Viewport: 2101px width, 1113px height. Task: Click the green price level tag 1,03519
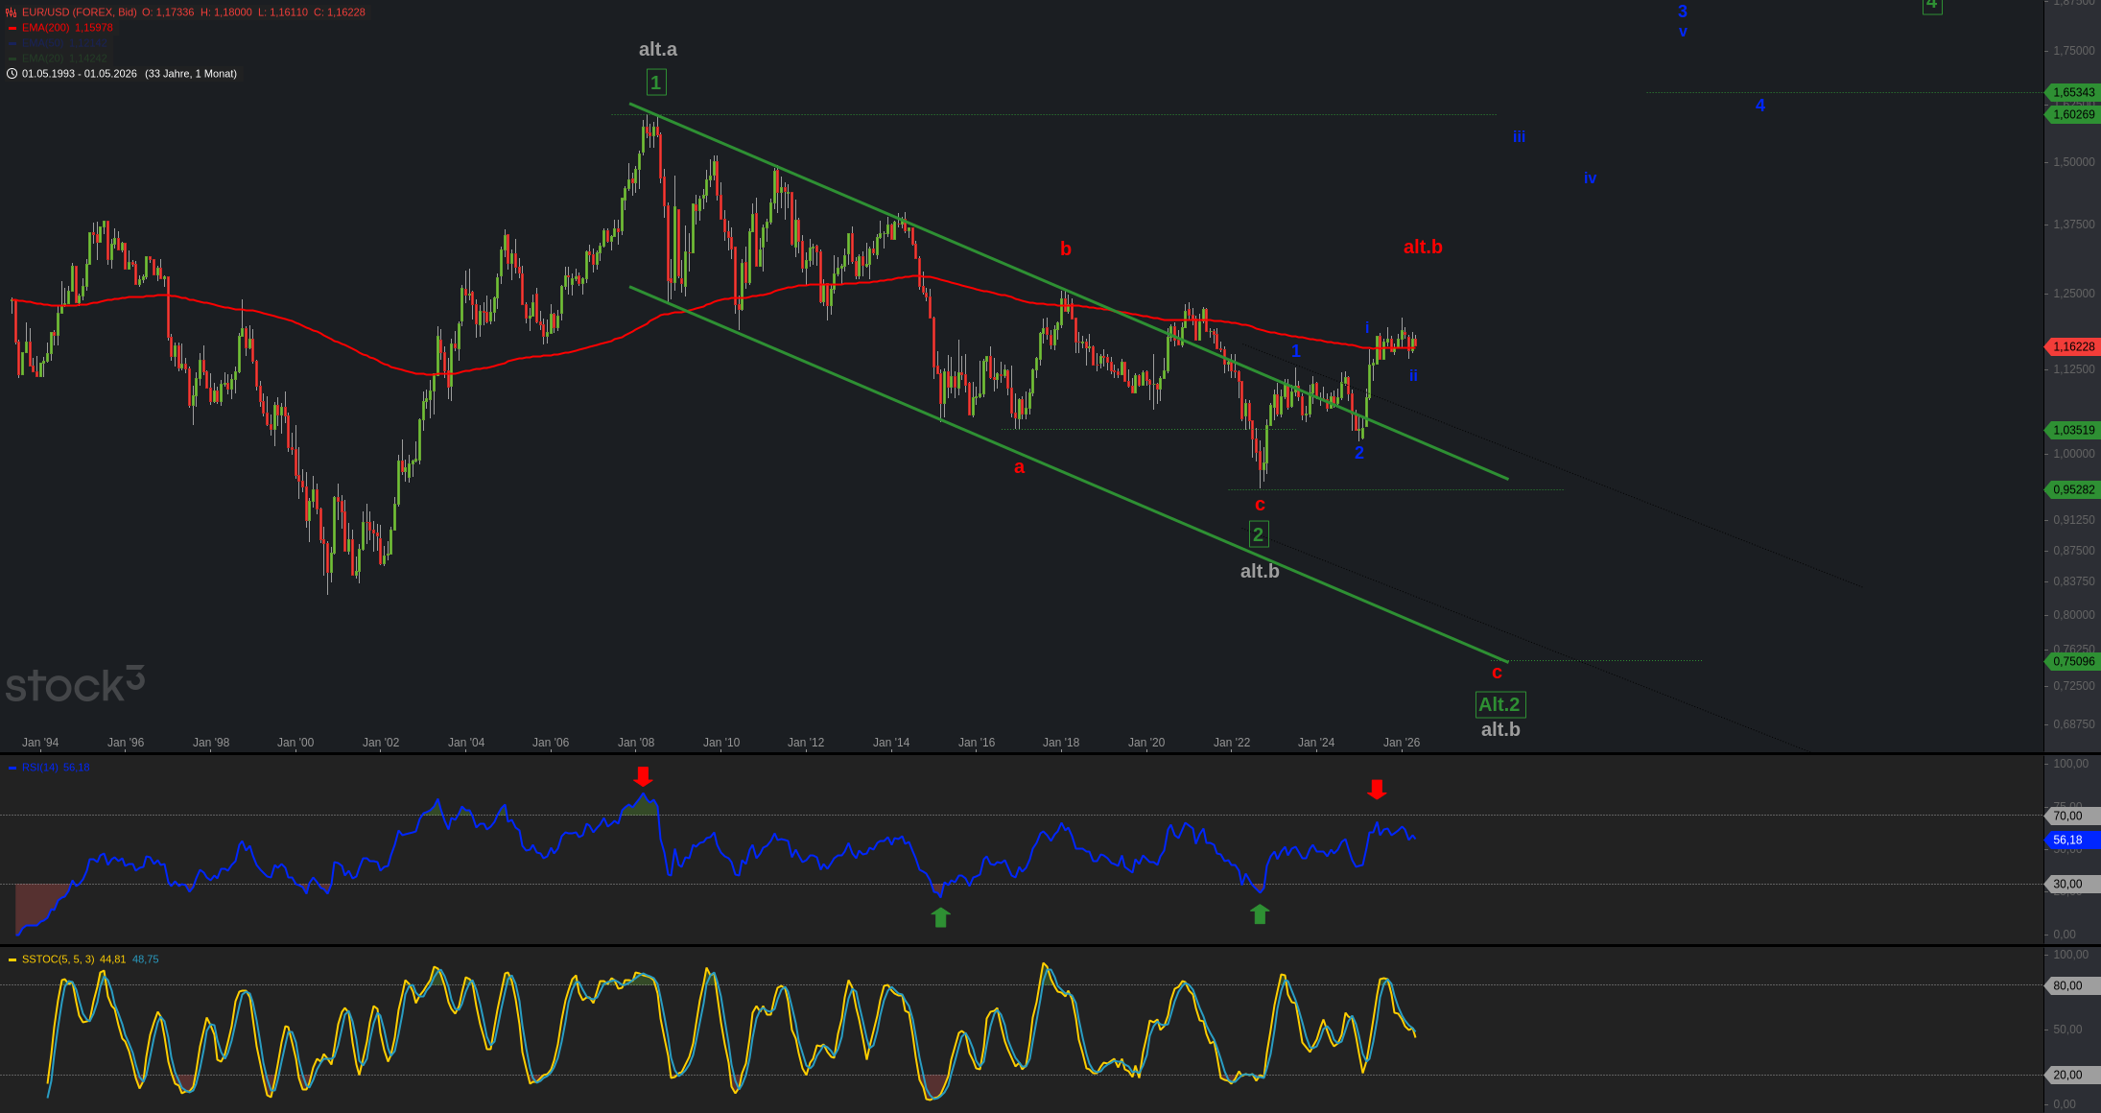(x=2073, y=431)
